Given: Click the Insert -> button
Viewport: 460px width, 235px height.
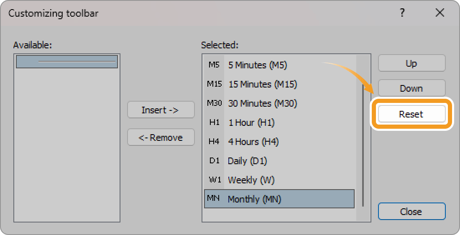Looking at the screenshot, I should 161,110.
